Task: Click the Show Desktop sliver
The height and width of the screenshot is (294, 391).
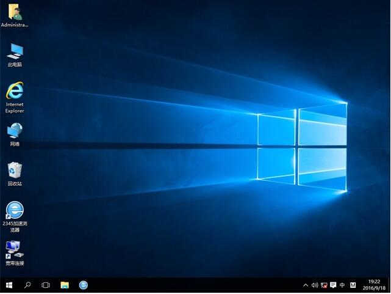Action: (390, 285)
